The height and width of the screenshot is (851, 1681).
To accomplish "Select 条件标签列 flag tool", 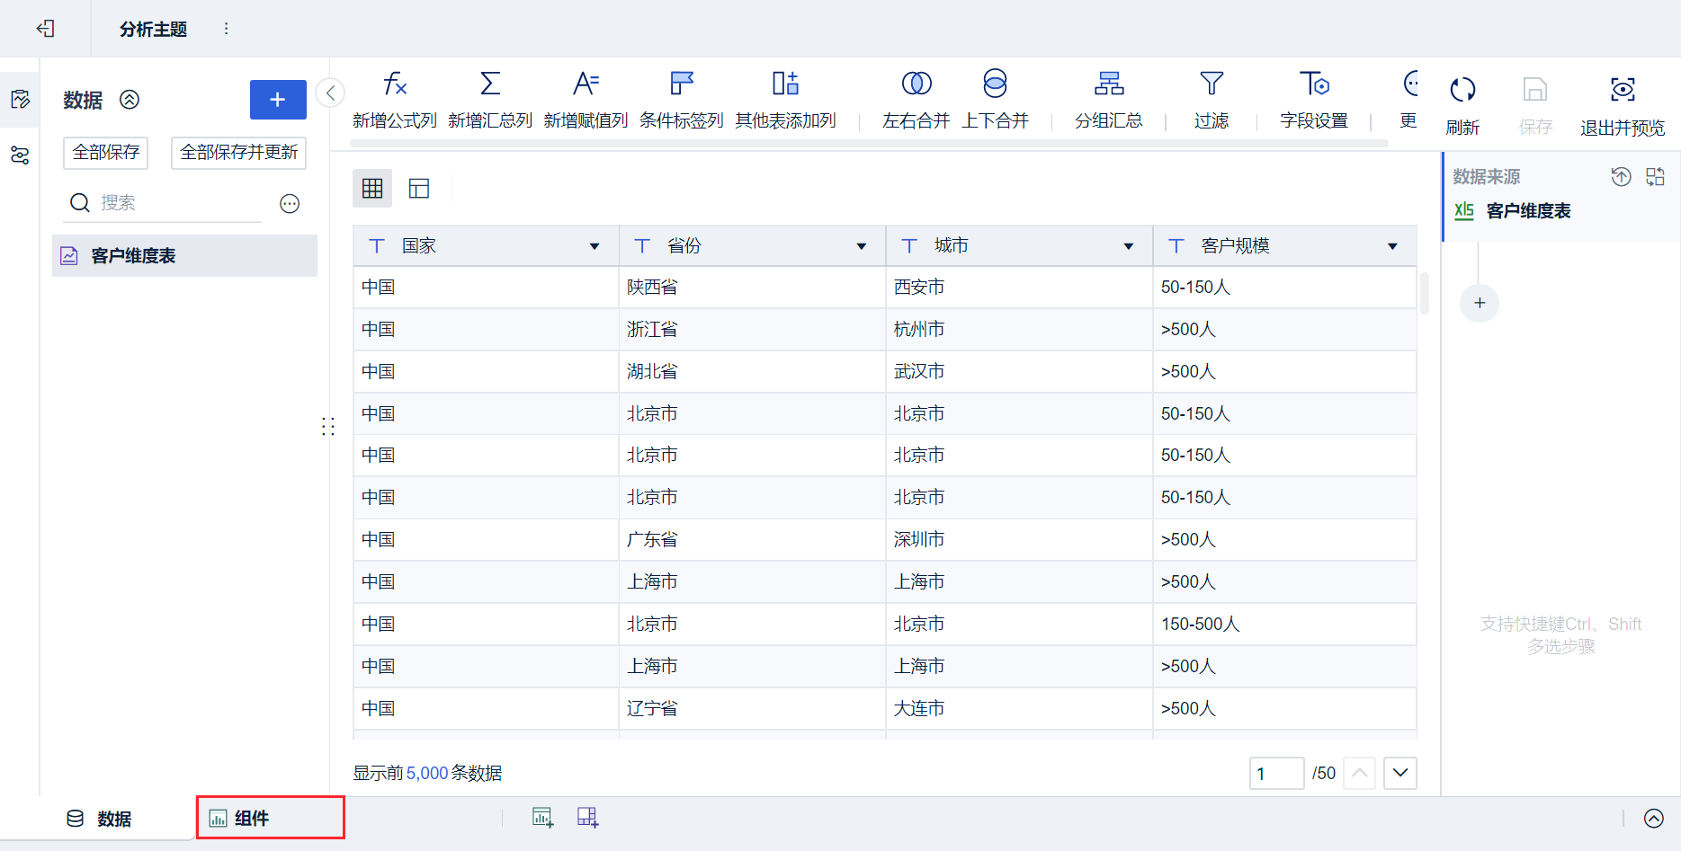I will [x=682, y=100].
